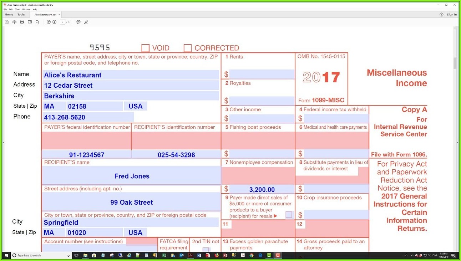The height and width of the screenshot is (261, 461).
Task: Check the box 9 direct sales checkbox
Action: tap(289, 215)
